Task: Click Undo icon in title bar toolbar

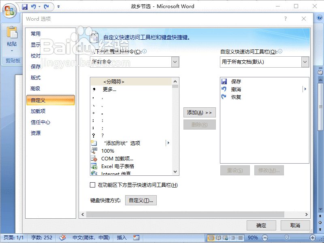Action: coord(33,7)
